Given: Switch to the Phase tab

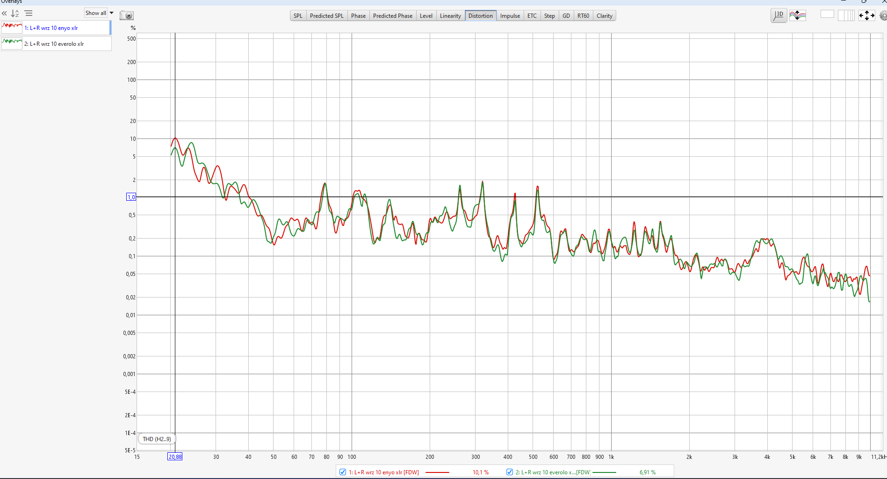Looking at the screenshot, I should coord(359,16).
